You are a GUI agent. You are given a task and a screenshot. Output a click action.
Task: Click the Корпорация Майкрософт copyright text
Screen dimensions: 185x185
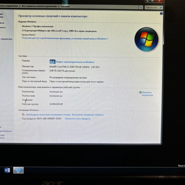(x=59, y=31)
